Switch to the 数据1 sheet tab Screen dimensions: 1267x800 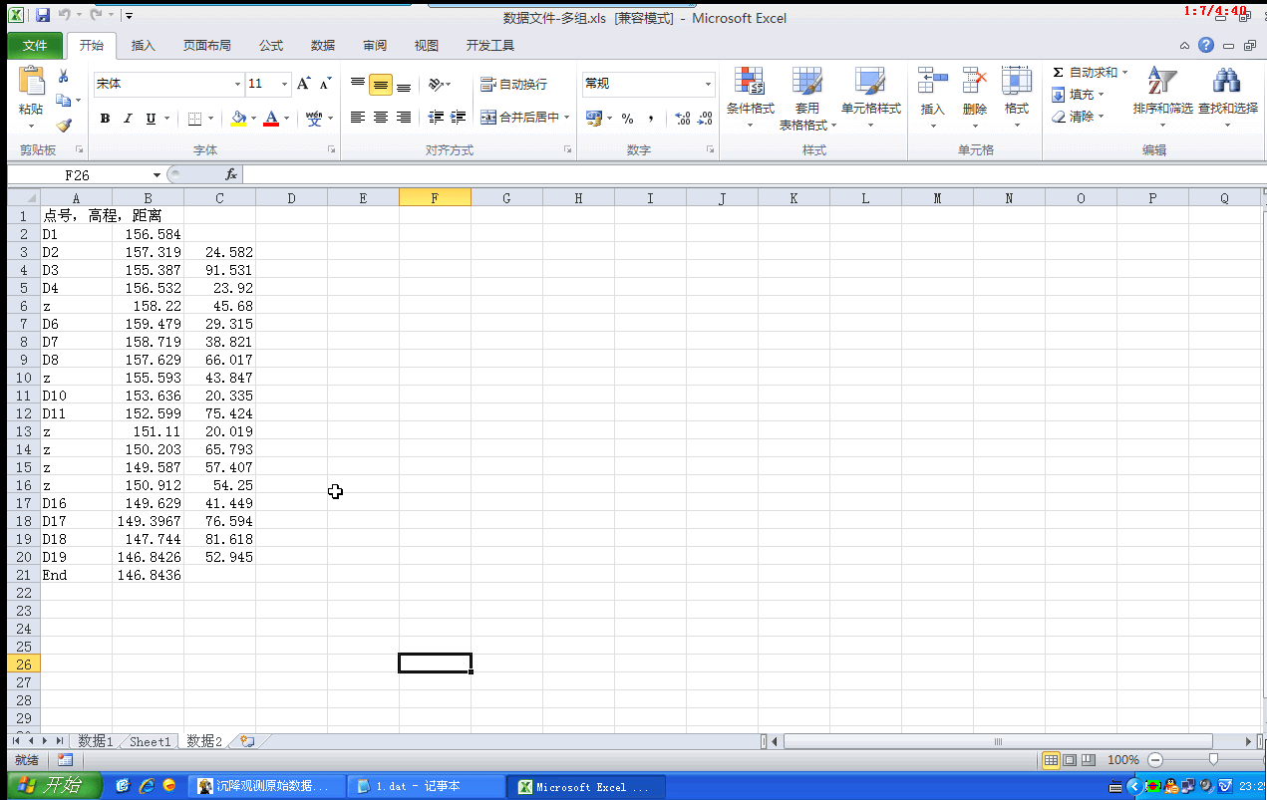point(96,741)
